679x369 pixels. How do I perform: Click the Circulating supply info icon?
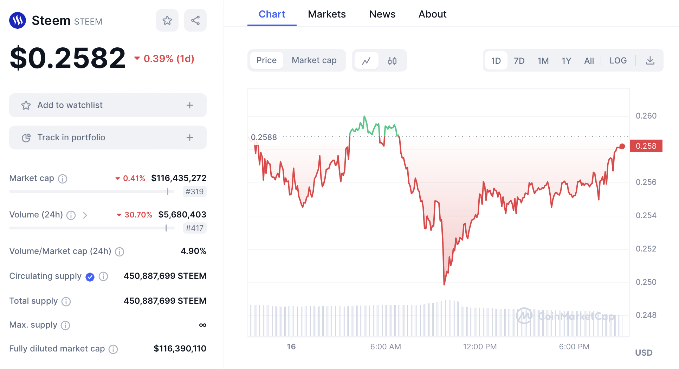103,276
